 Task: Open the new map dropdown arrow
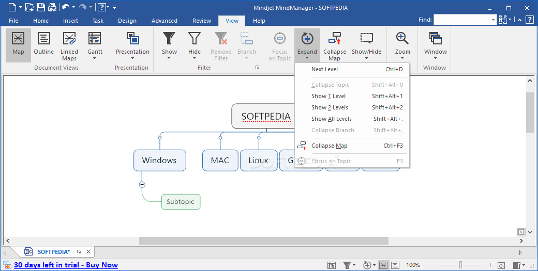coord(20,7)
